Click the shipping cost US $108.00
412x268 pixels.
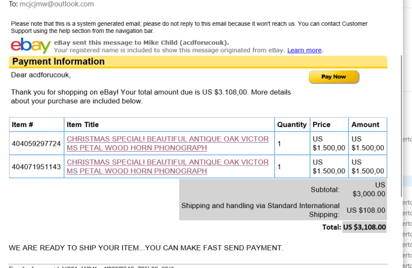(x=366, y=210)
